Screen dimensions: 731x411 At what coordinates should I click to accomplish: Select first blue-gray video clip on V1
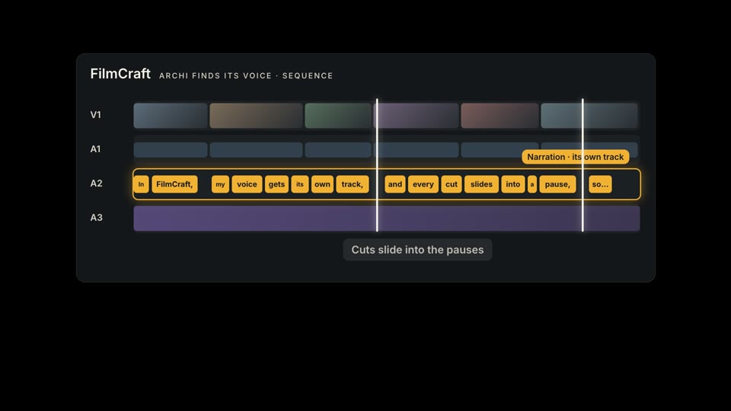tap(171, 116)
